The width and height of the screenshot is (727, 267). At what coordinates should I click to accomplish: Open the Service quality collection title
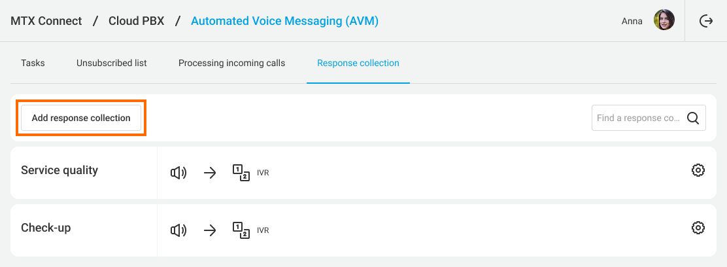click(x=59, y=170)
